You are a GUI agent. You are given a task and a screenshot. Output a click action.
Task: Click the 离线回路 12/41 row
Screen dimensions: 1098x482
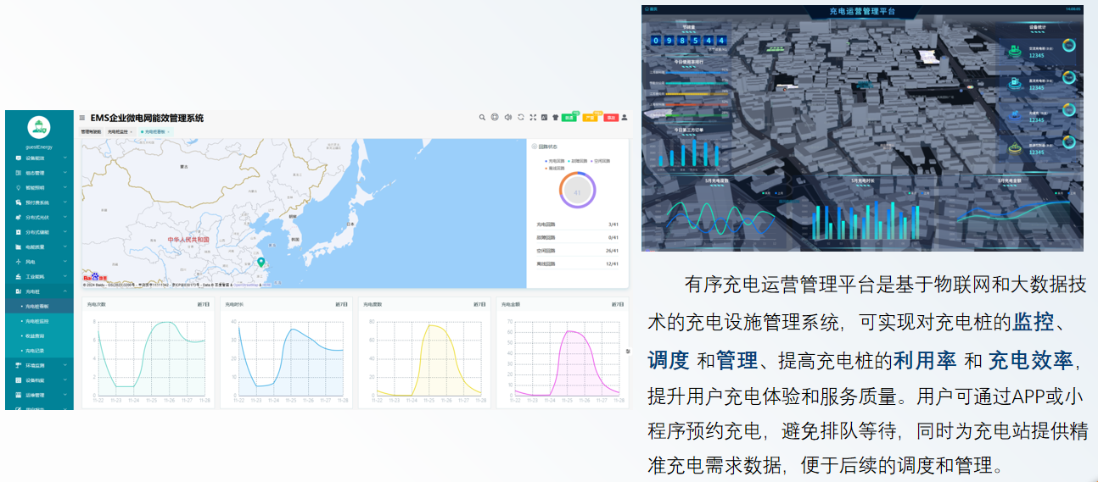pyautogui.click(x=577, y=263)
